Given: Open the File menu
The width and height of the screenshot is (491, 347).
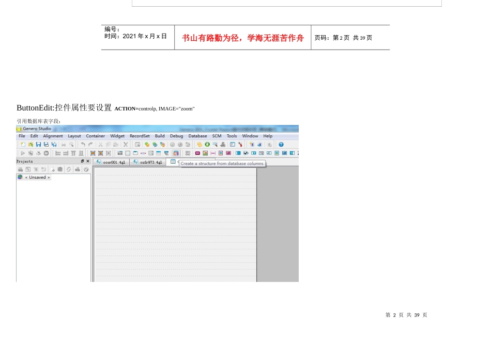Looking at the screenshot, I should click(x=22, y=136).
